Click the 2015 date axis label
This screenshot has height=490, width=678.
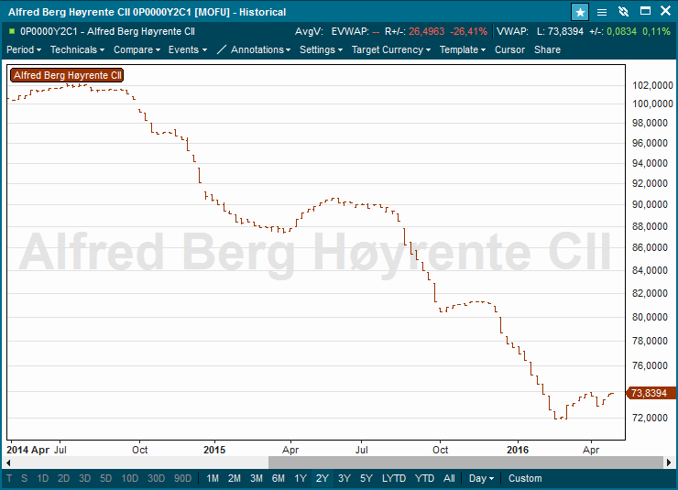[214, 450]
